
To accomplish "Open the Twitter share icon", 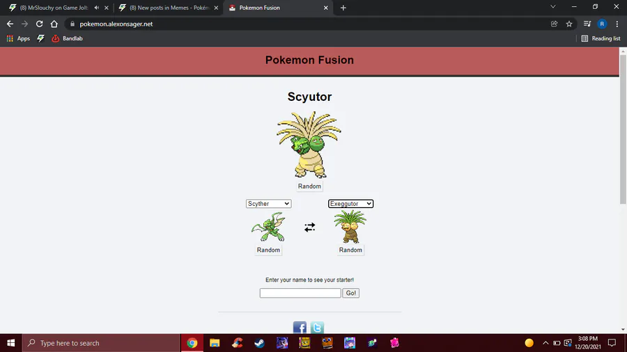I will tap(317, 328).
